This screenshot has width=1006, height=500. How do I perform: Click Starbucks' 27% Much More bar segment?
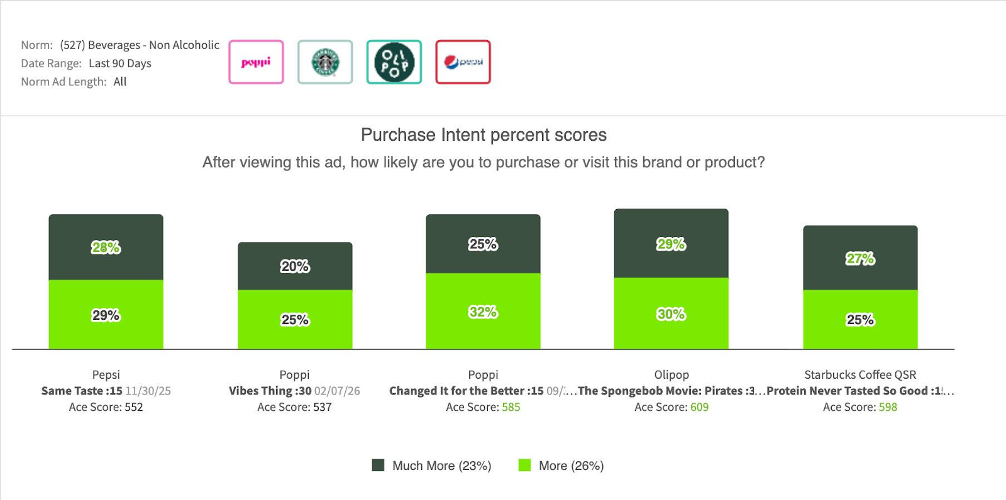860,258
